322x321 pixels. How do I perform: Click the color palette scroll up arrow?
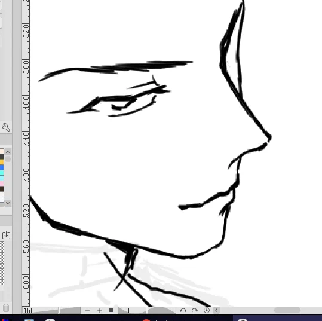[8, 152]
